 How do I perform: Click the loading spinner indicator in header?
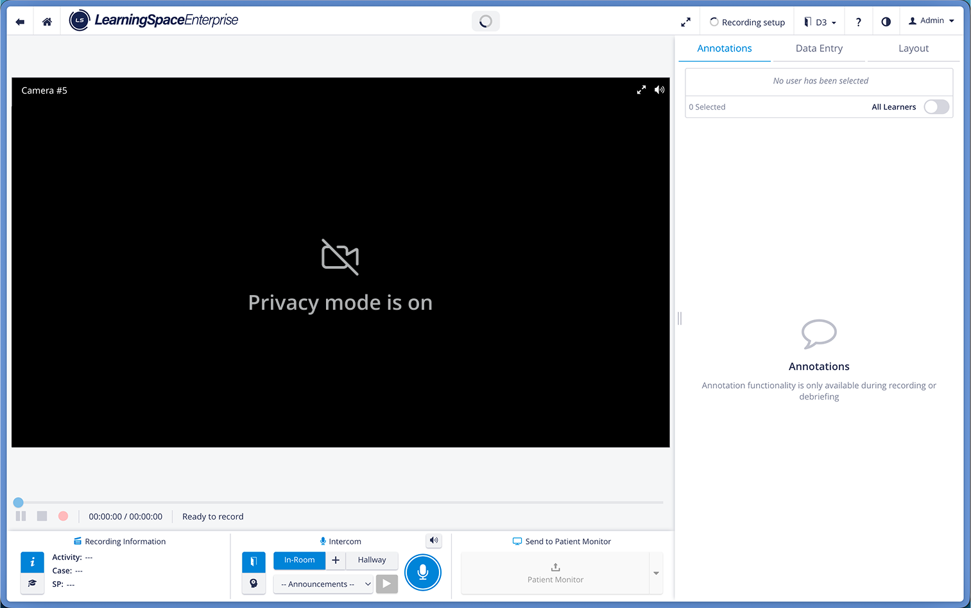(486, 21)
